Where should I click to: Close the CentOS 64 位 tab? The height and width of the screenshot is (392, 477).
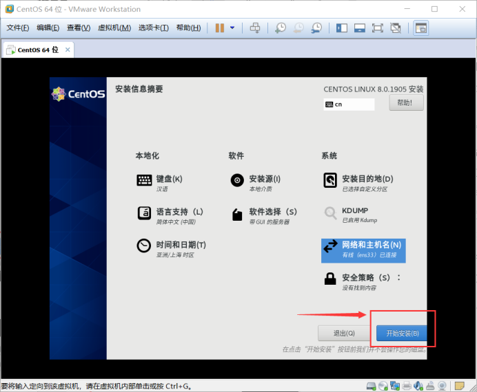[x=68, y=50]
